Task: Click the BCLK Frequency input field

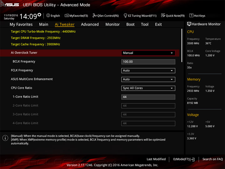Action: [148, 62]
